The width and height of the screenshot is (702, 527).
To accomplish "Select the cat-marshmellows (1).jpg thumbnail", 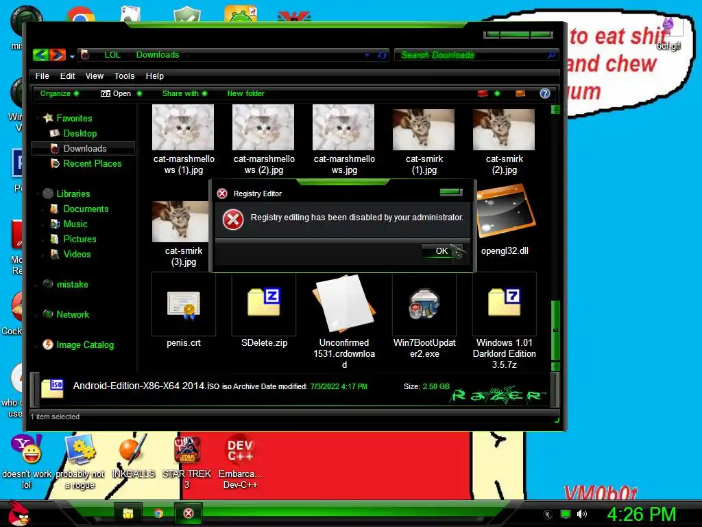I will (x=183, y=127).
